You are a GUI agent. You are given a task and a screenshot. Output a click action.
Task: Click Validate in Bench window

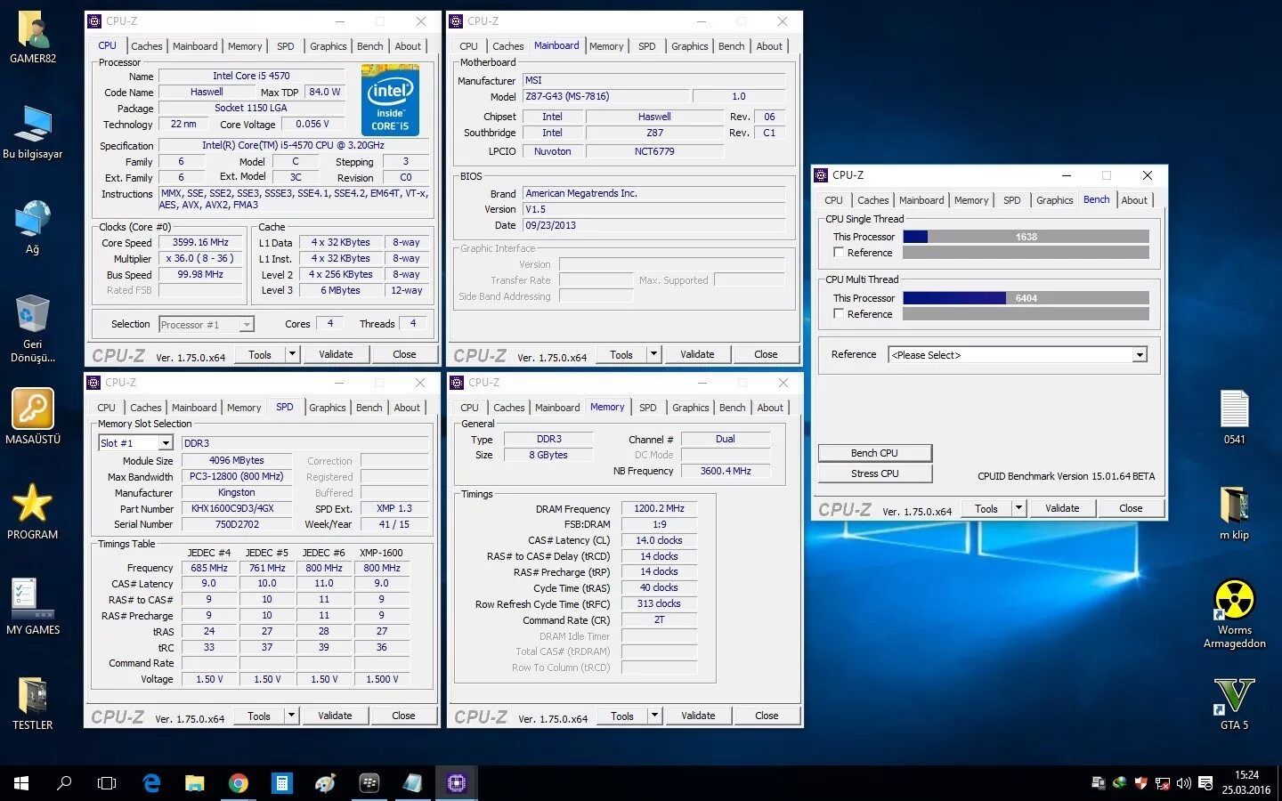point(1062,508)
